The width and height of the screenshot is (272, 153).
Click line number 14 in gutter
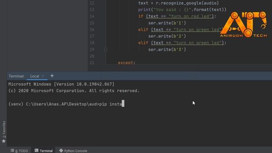coord(92,16)
